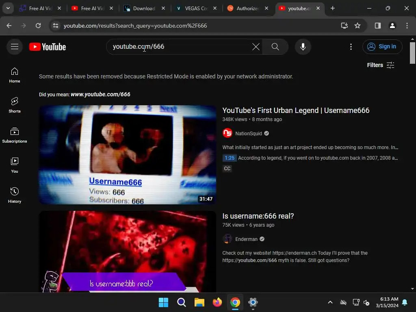Open YouTube's First Urban Legend video title
The width and height of the screenshot is (416, 312).
(x=296, y=110)
